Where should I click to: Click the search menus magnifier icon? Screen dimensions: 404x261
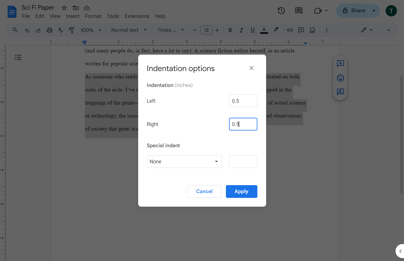coord(15,30)
